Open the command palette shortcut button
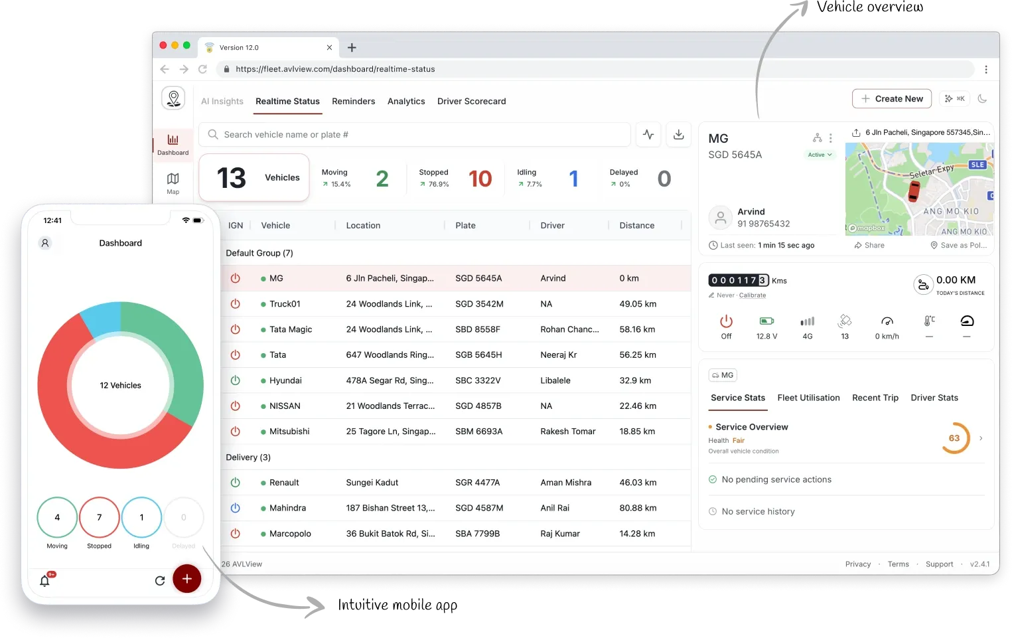Image resolution: width=1012 pixels, height=638 pixels. pos(955,99)
